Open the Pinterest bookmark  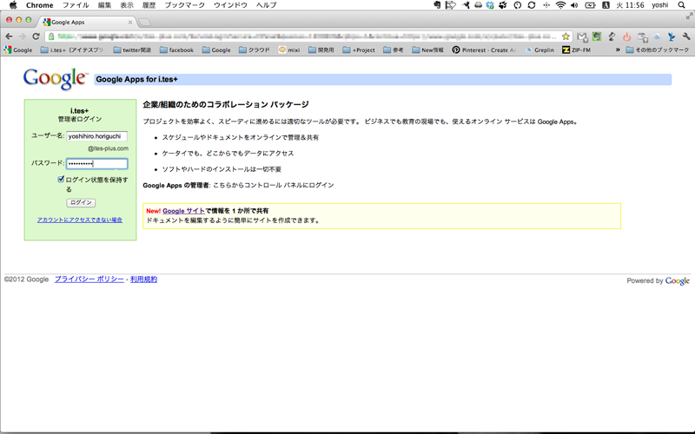(484, 50)
